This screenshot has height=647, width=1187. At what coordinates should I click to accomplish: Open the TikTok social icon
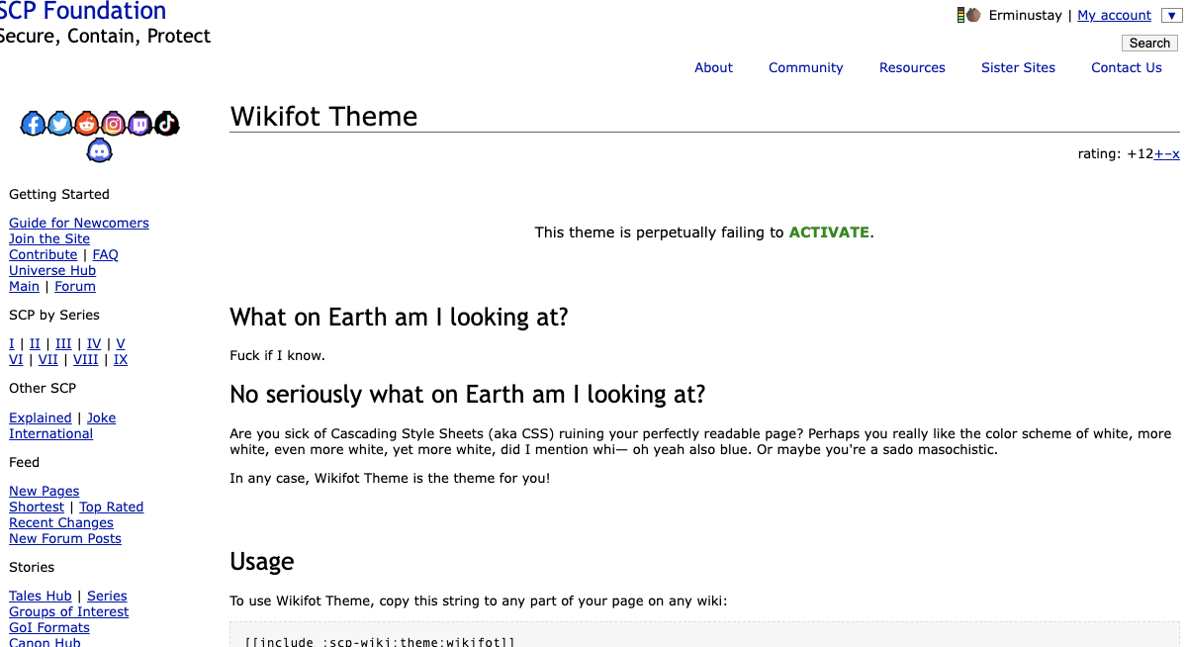tap(167, 124)
